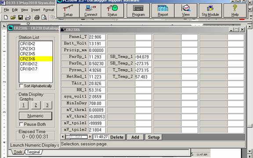Open the File menu in Word
This screenshot has width=253, height=158.
pyautogui.click(x=6, y=10)
